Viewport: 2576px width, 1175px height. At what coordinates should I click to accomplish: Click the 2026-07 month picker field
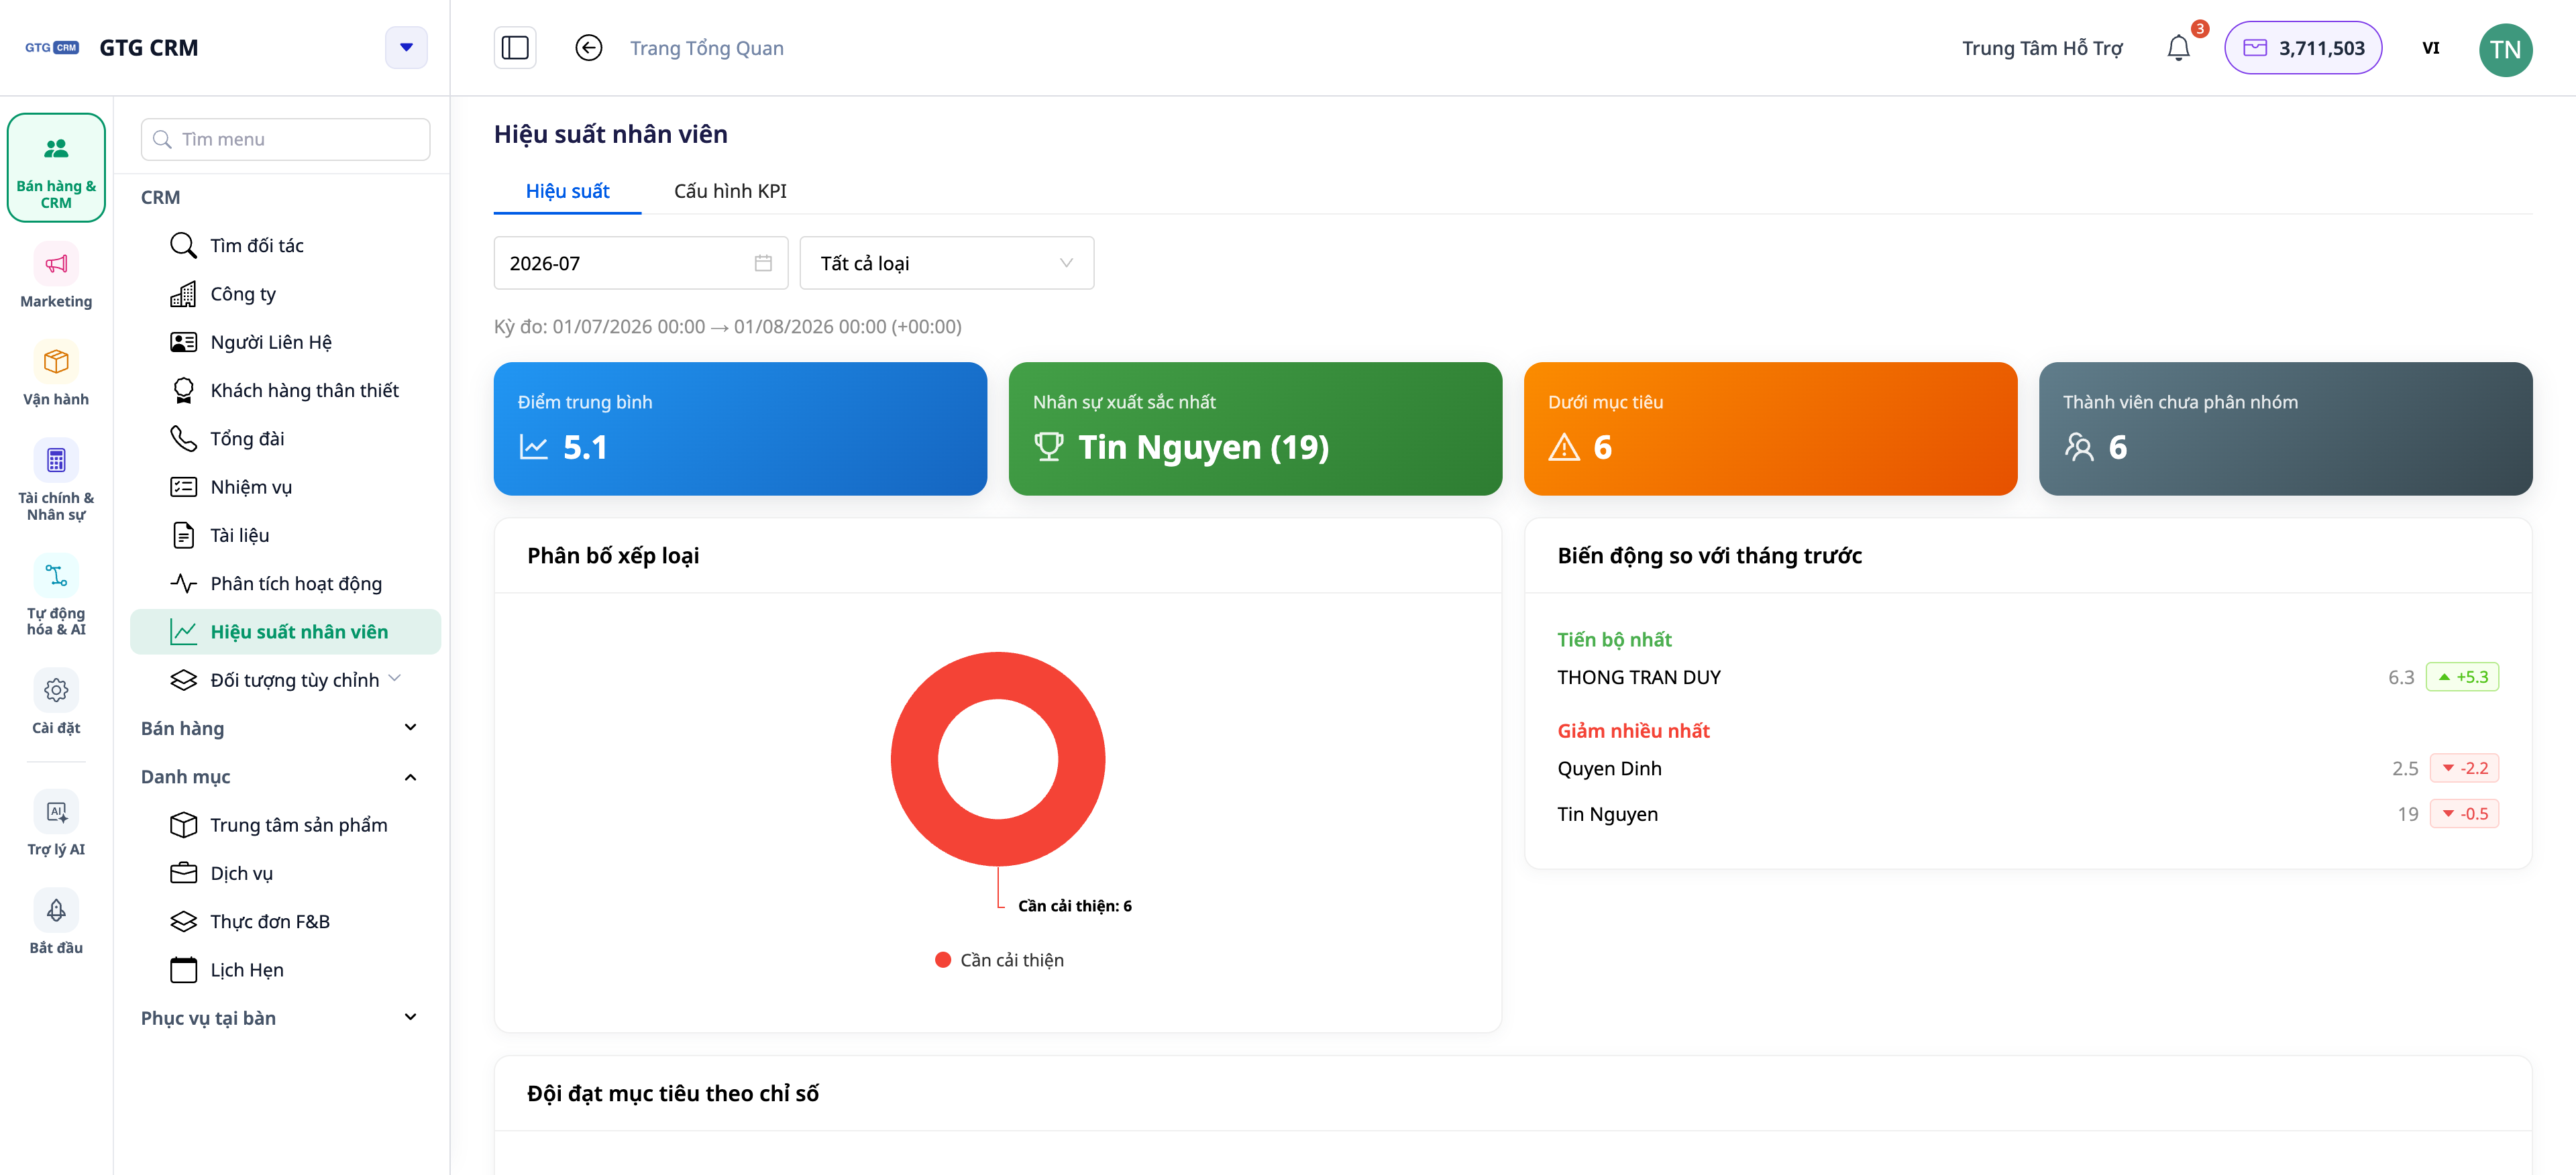tap(640, 263)
